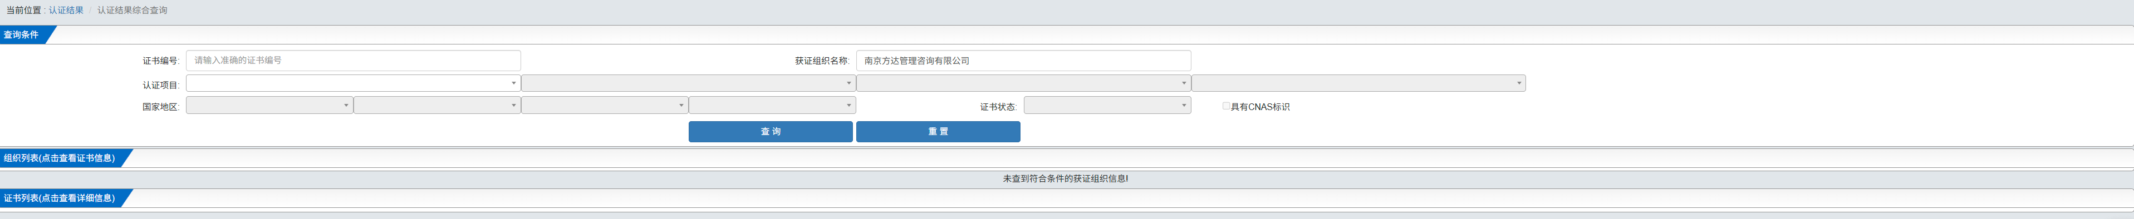This screenshot has height=219, width=2134.
Task: Open the second 国家地区 dropdown
Action: coord(436,105)
